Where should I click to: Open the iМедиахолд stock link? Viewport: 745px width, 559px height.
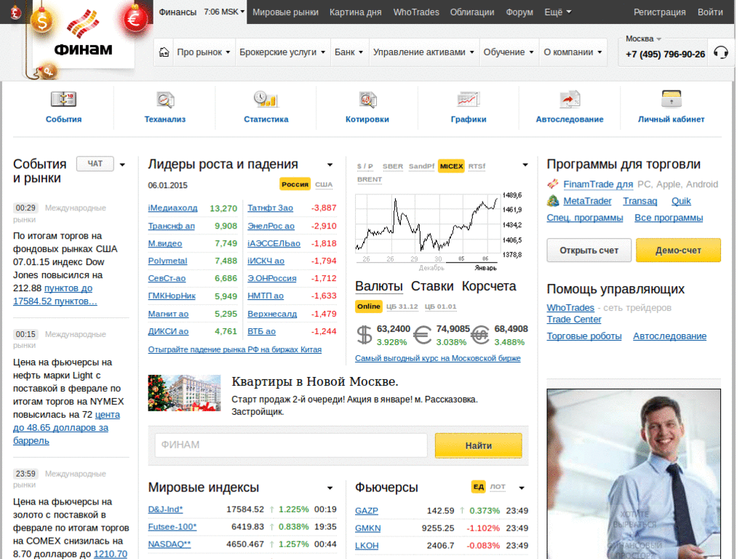pyautogui.click(x=172, y=208)
